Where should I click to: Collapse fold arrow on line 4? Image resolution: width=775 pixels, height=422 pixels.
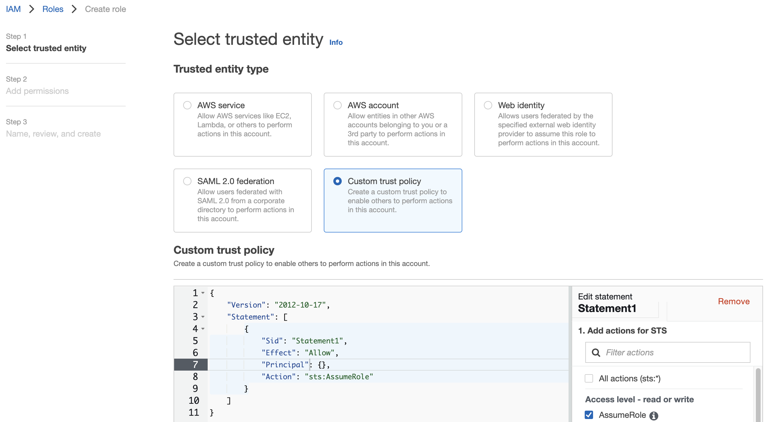point(203,329)
